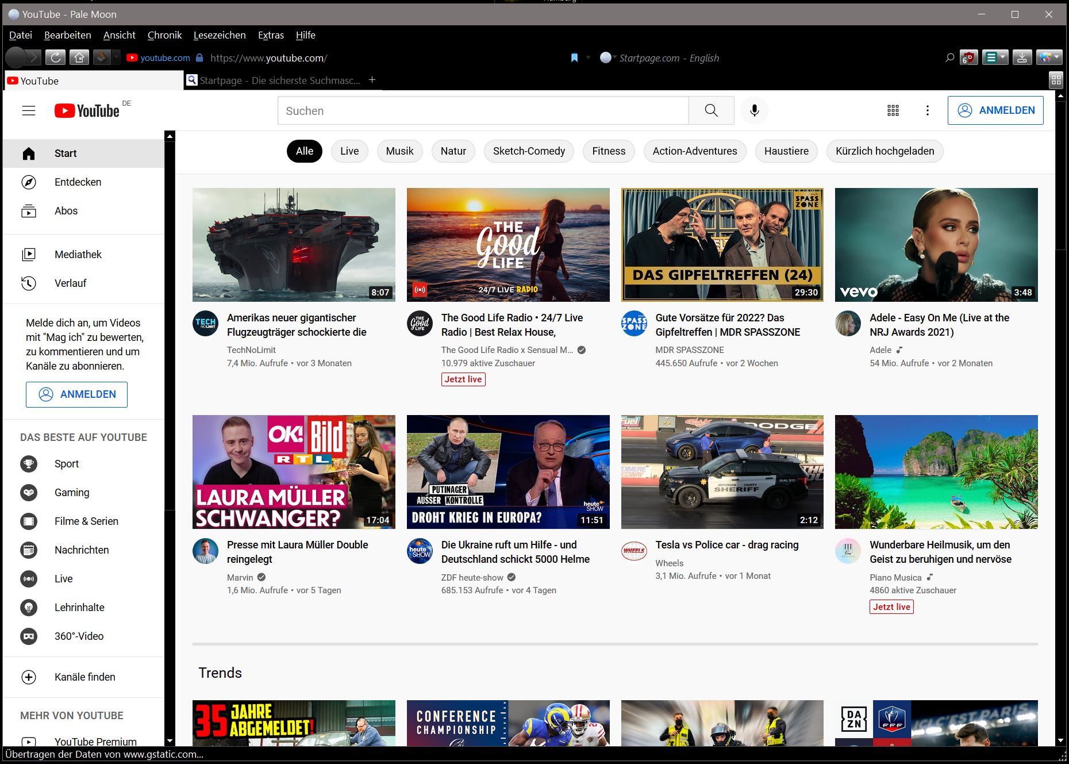Expand the bookmark star dropdown arrow
This screenshot has height=764, width=1069.
pos(588,57)
